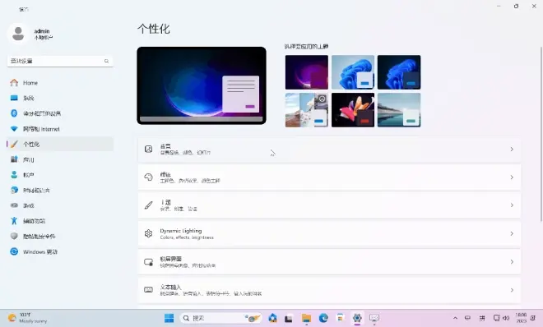Open the 背景 (Background) picture icon row
The image size is (543, 327).
pyautogui.click(x=329, y=150)
